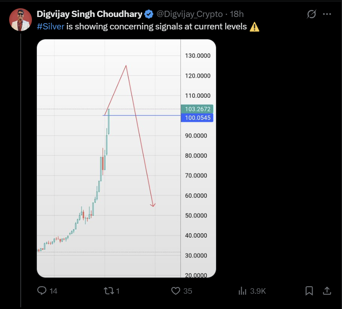The width and height of the screenshot is (342, 309).
Task: Click the @Digvijay_Crypto handle
Action: tap(189, 14)
